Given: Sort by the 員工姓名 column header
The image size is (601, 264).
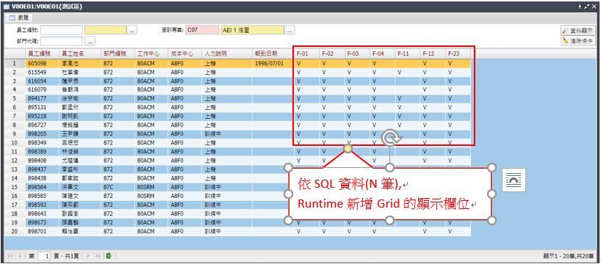Looking at the screenshot, I should pos(80,54).
